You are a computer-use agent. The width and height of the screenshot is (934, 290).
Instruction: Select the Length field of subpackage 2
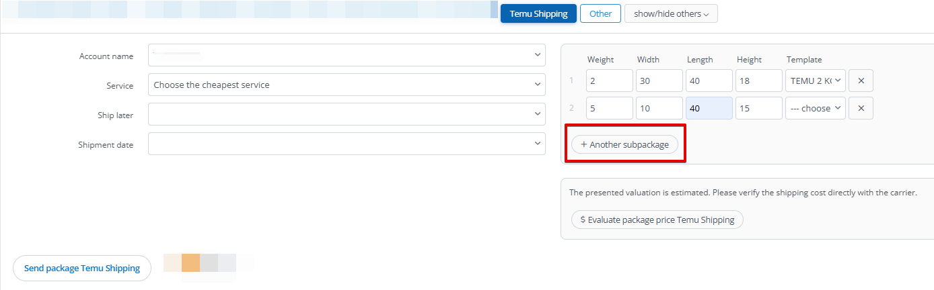coord(709,108)
